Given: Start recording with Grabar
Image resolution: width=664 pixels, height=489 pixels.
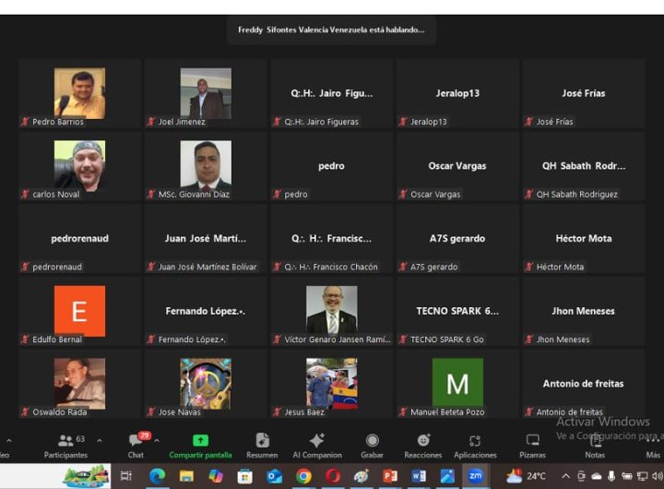Looking at the screenshot, I should 372,446.
